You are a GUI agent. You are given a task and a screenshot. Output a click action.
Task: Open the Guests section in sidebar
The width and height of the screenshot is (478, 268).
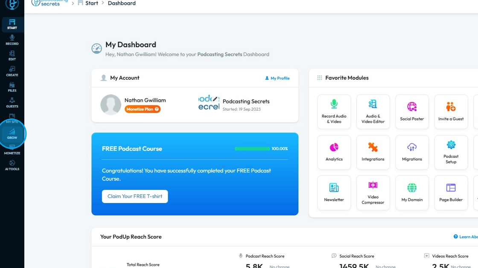[x=12, y=103]
